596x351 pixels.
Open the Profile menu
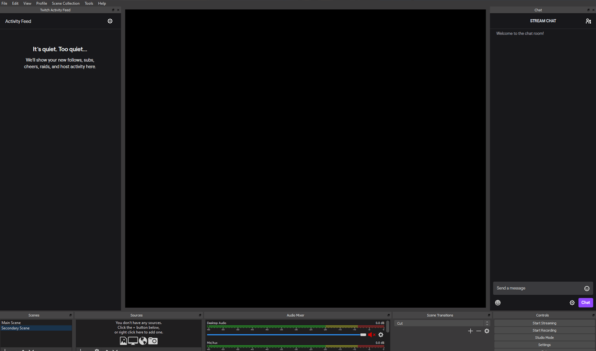coord(42,3)
